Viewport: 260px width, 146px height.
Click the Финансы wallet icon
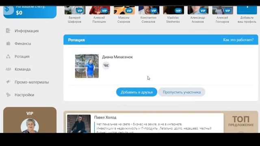pos(8,43)
